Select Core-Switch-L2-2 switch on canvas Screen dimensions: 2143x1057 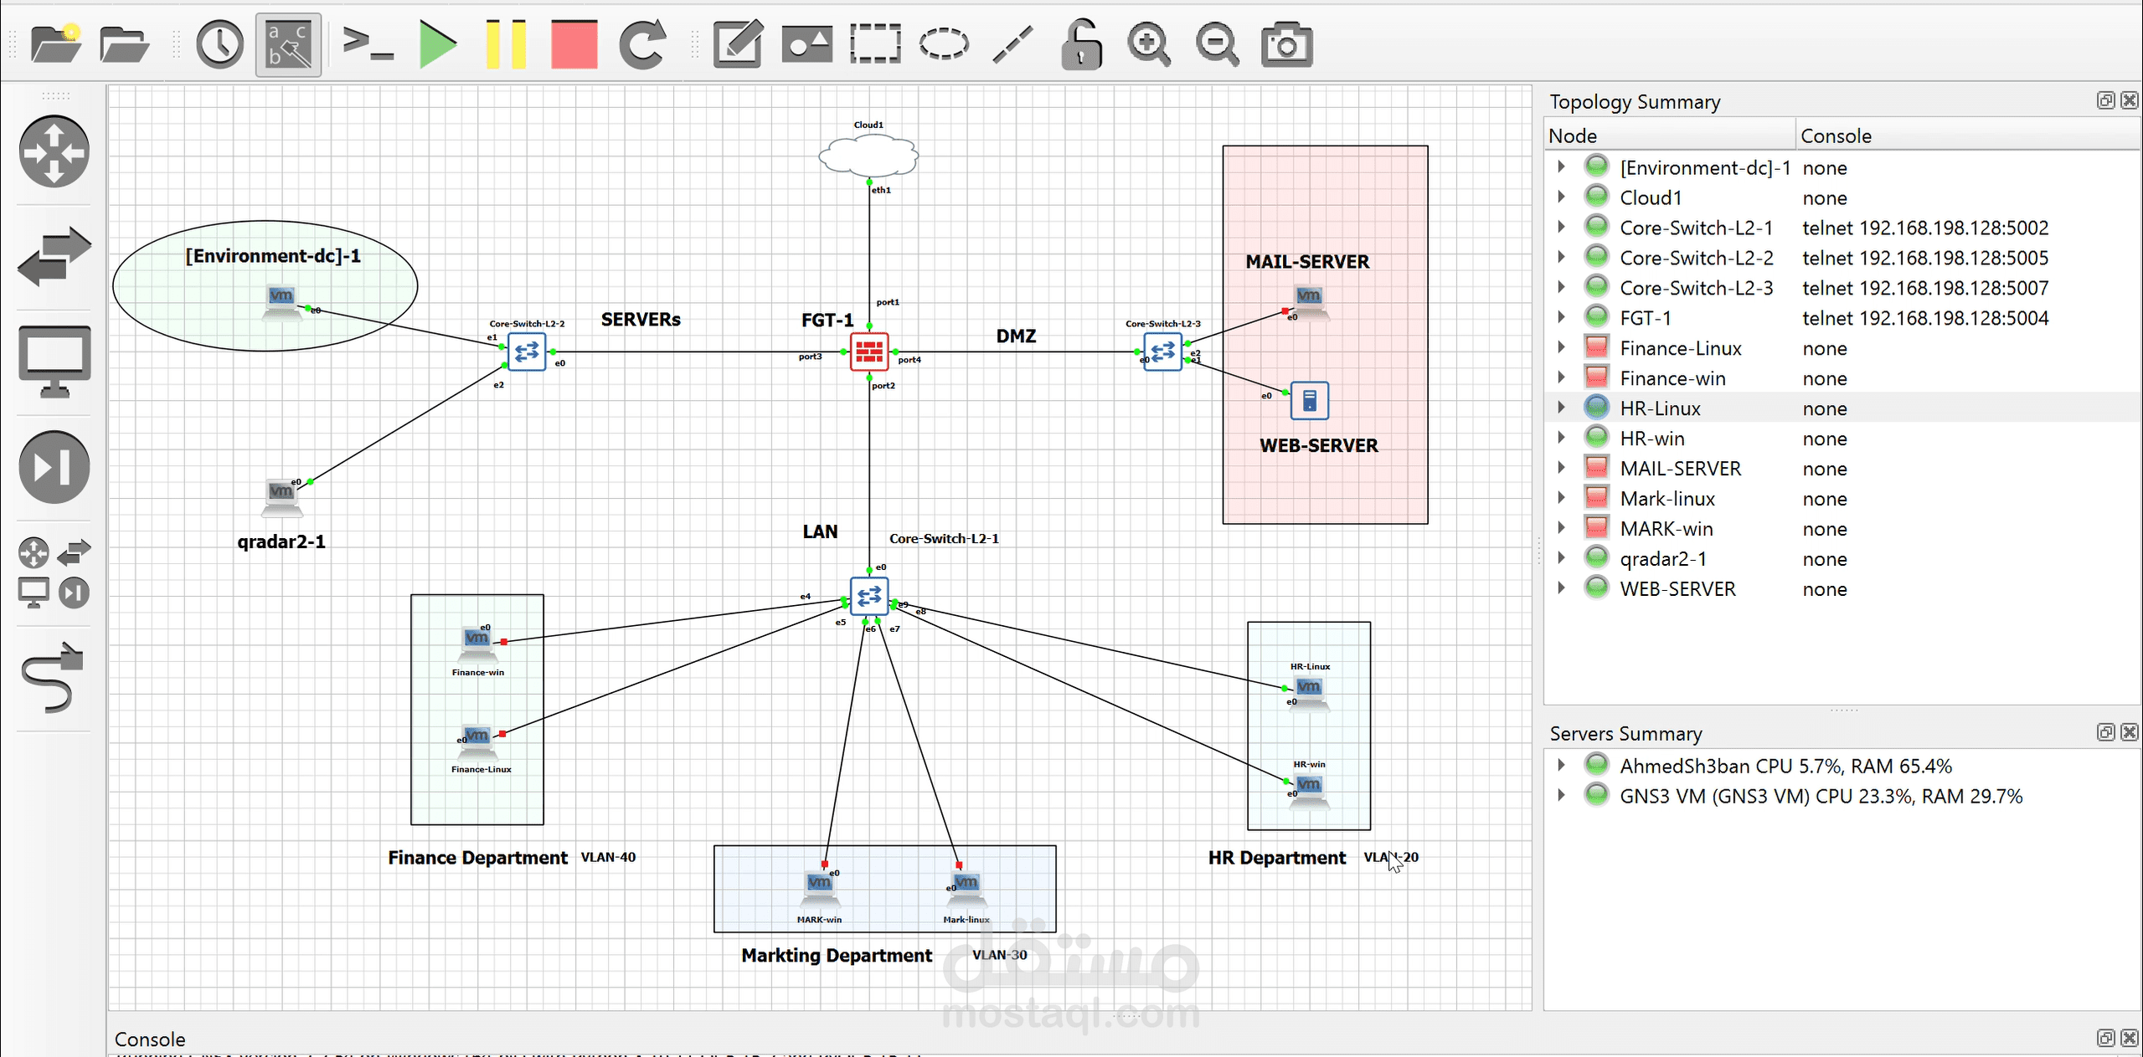tap(527, 351)
